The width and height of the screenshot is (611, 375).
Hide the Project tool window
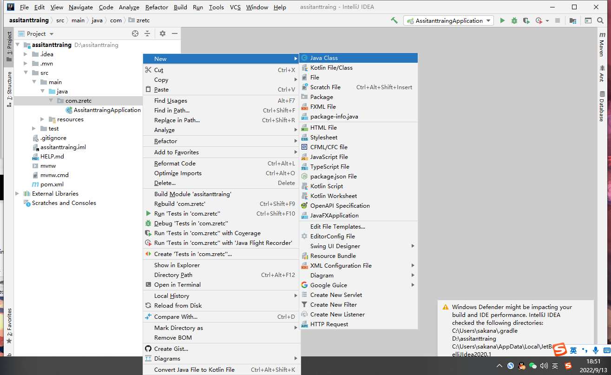tap(175, 33)
